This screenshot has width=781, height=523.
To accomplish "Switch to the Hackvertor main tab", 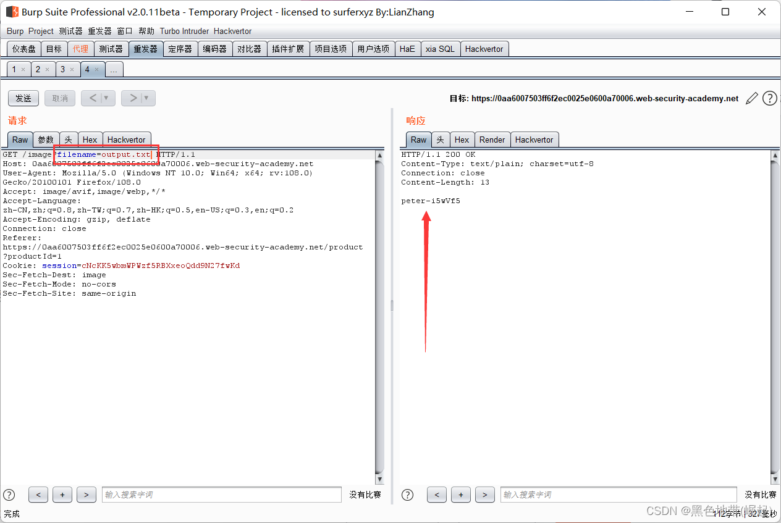I will tap(484, 49).
